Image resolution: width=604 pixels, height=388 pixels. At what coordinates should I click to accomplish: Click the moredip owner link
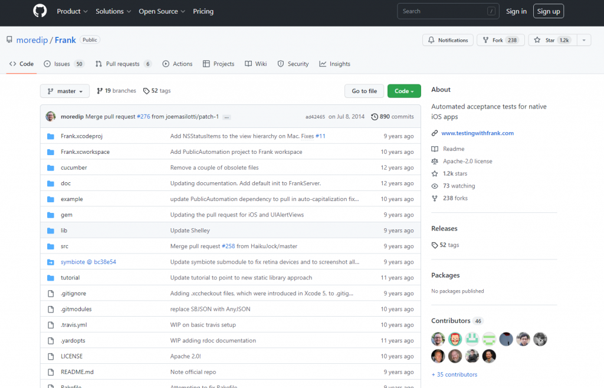[32, 40]
